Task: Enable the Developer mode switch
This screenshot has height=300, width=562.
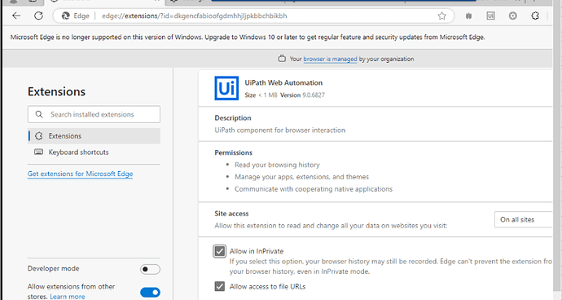Action: tap(150, 269)
